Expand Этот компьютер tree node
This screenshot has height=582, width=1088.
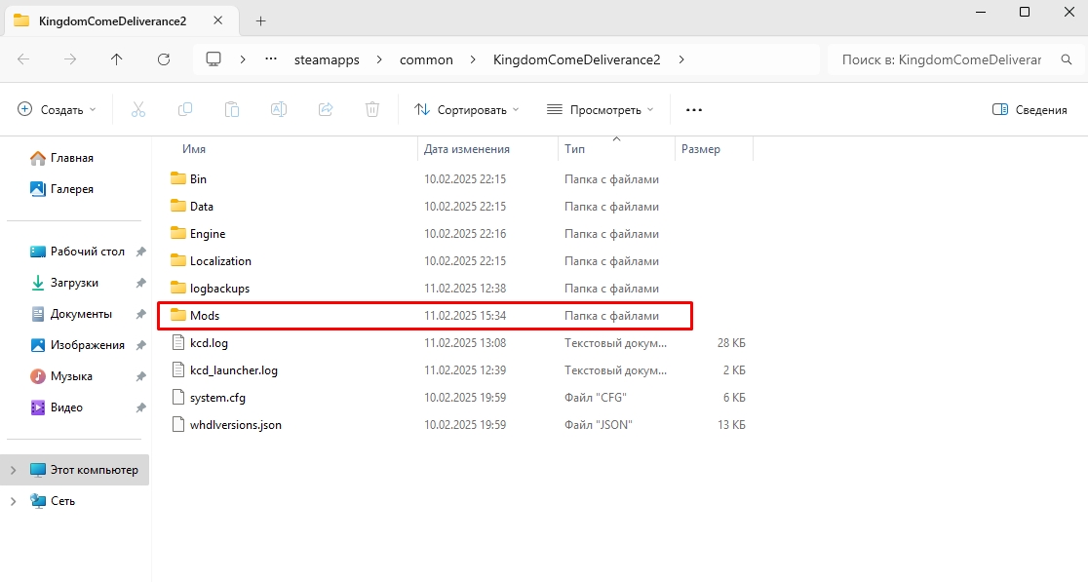pyautogui.click(x=13, y=470)
